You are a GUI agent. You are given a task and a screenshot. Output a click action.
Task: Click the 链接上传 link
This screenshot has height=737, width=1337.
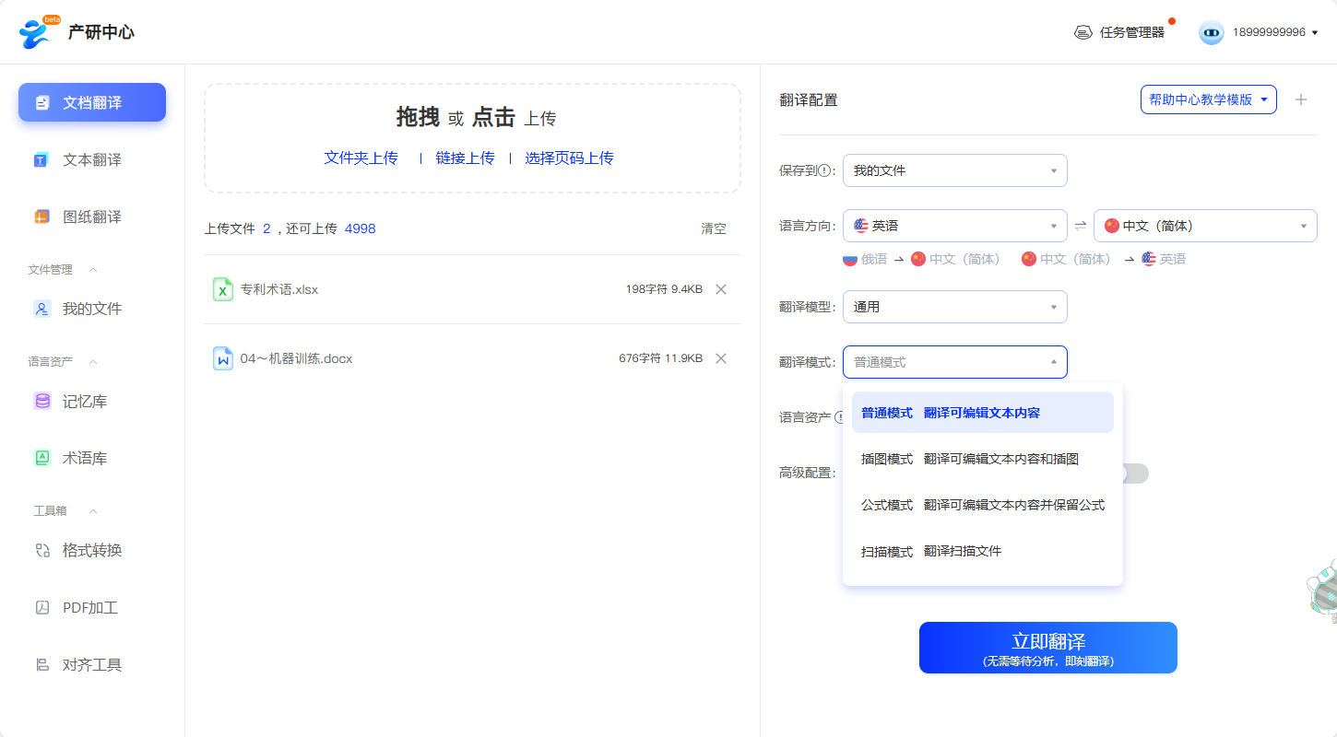coord(465,158)
